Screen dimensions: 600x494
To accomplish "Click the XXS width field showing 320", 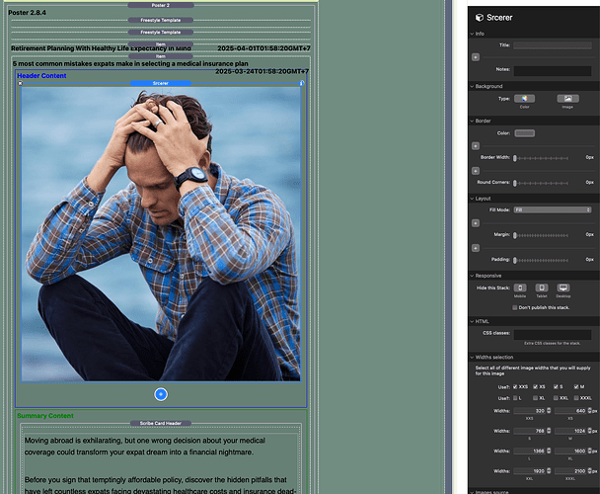I will pos(530,411).
